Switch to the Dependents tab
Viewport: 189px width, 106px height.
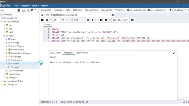pos(106,10)
